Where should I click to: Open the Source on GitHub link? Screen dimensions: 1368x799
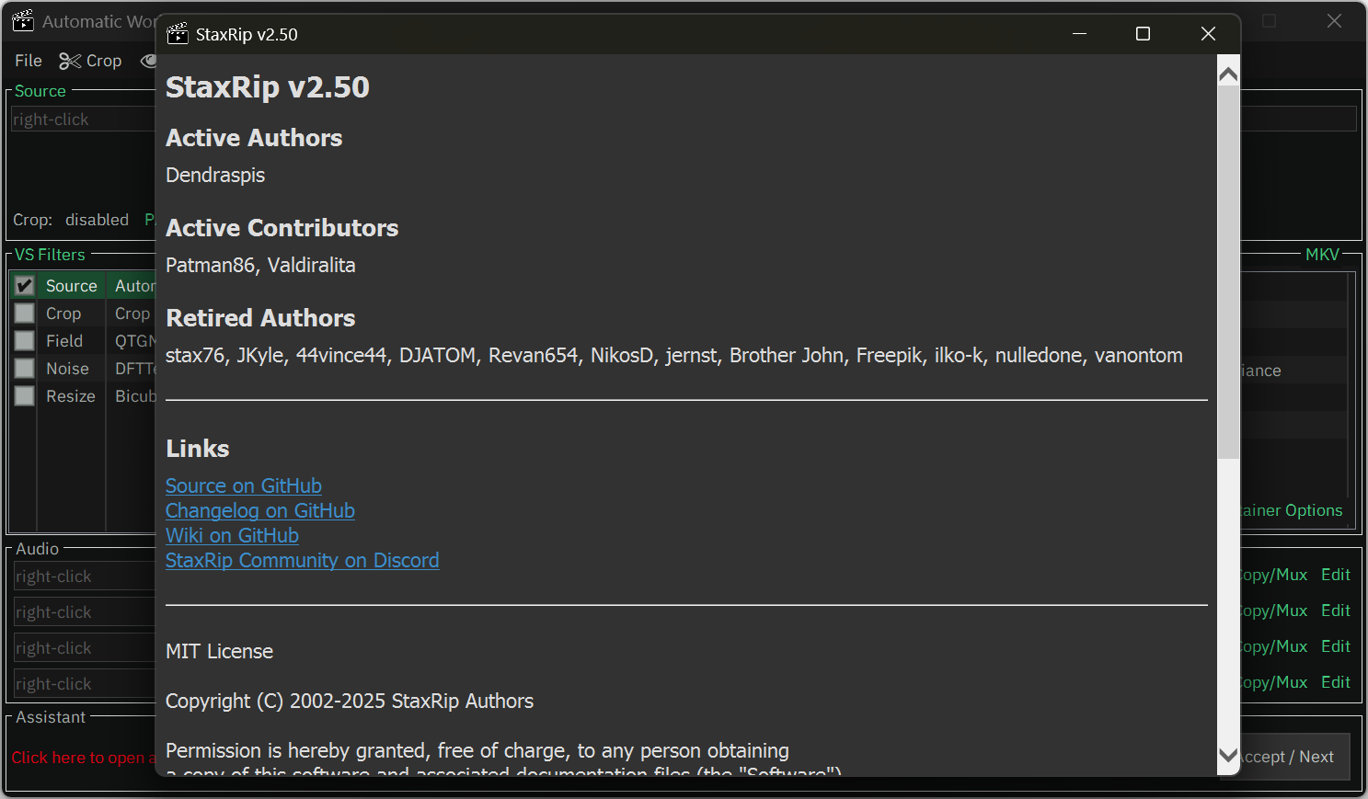tap(244, 485)
